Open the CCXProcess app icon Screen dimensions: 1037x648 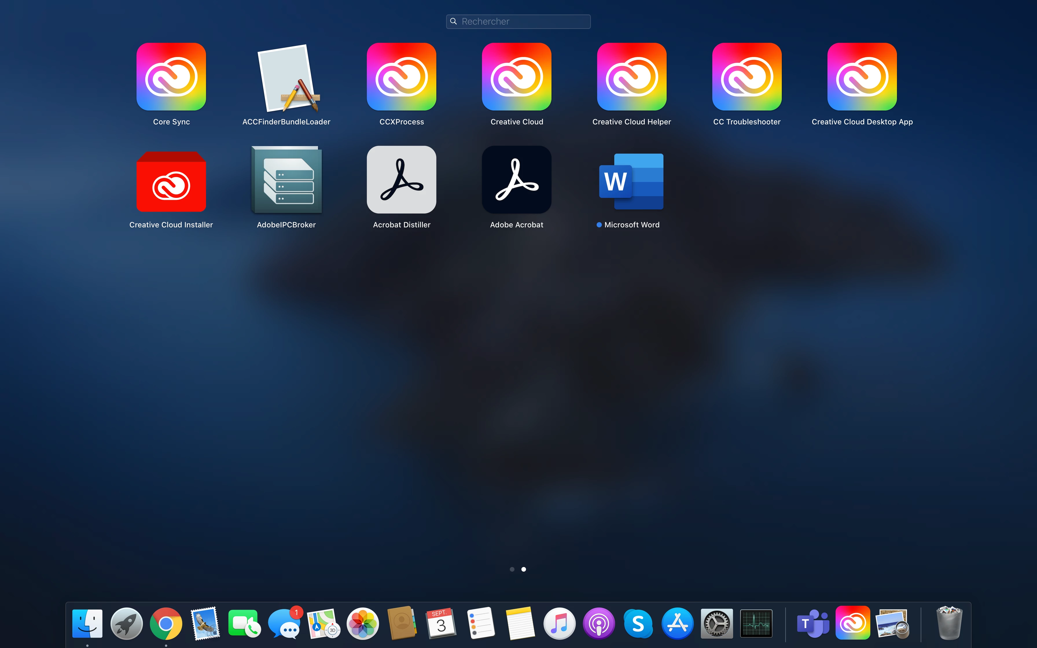click(x=402, y=77)
